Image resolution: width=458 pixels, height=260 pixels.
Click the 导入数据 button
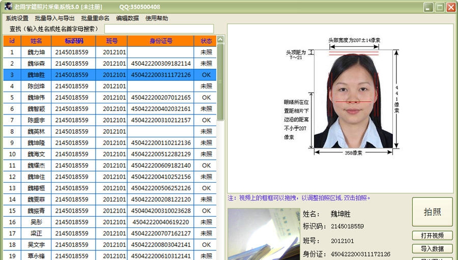432,249
